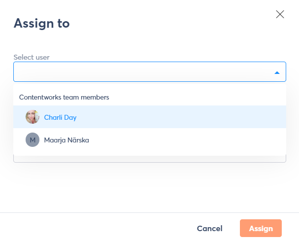This screenshot has width=299, height=240.
Task: Click the blue caret triangle icon
Action: point(277,72)
